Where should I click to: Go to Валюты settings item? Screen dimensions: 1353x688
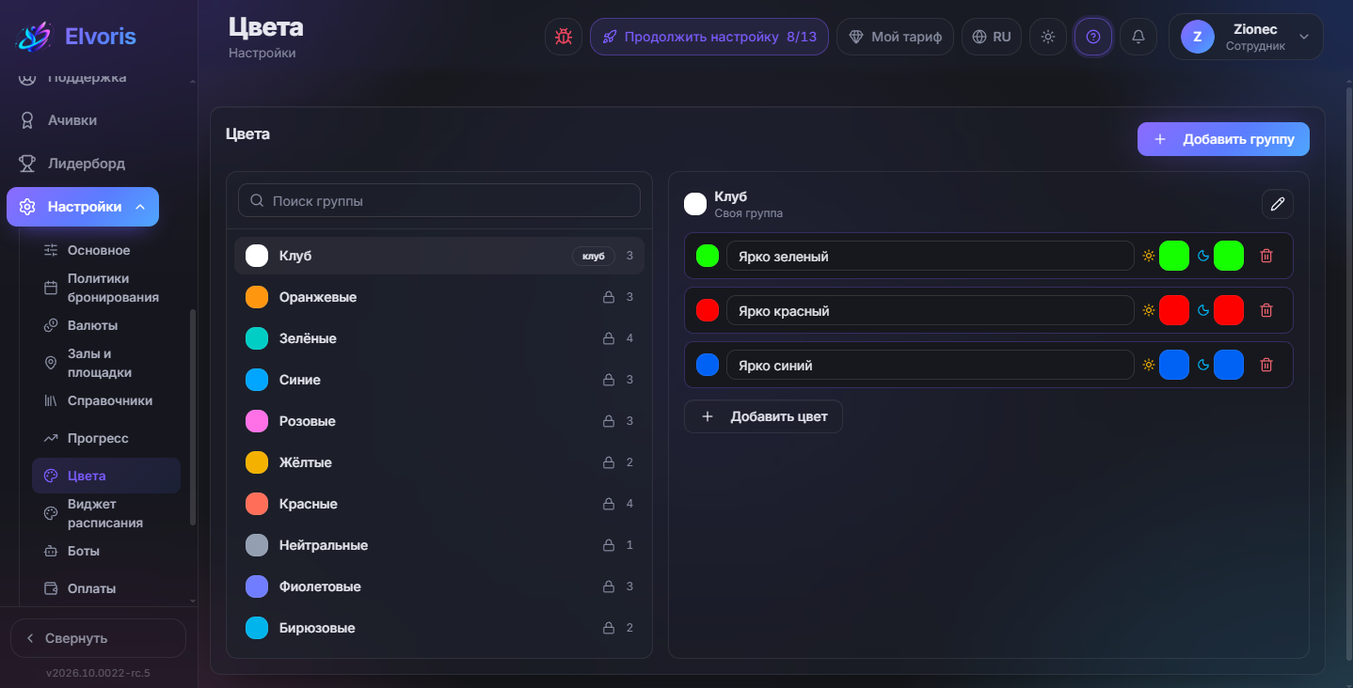92,325
